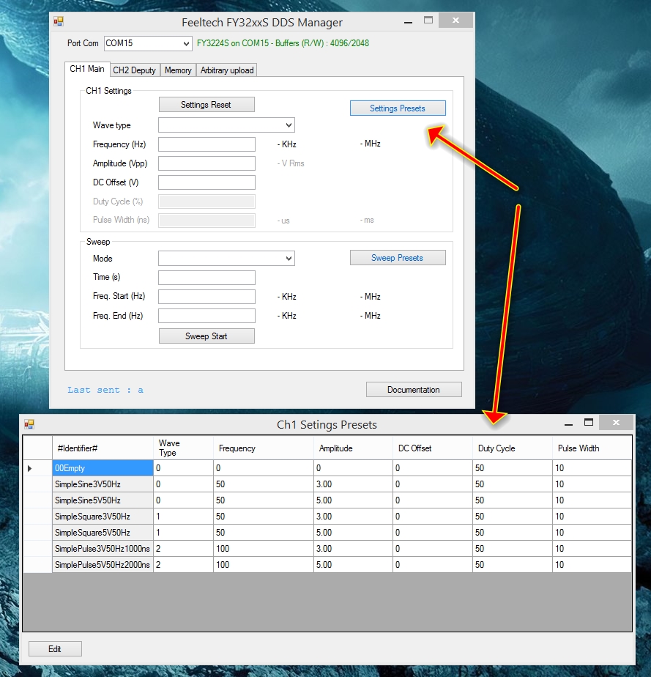Open the Memory tab

click(178, 70)
